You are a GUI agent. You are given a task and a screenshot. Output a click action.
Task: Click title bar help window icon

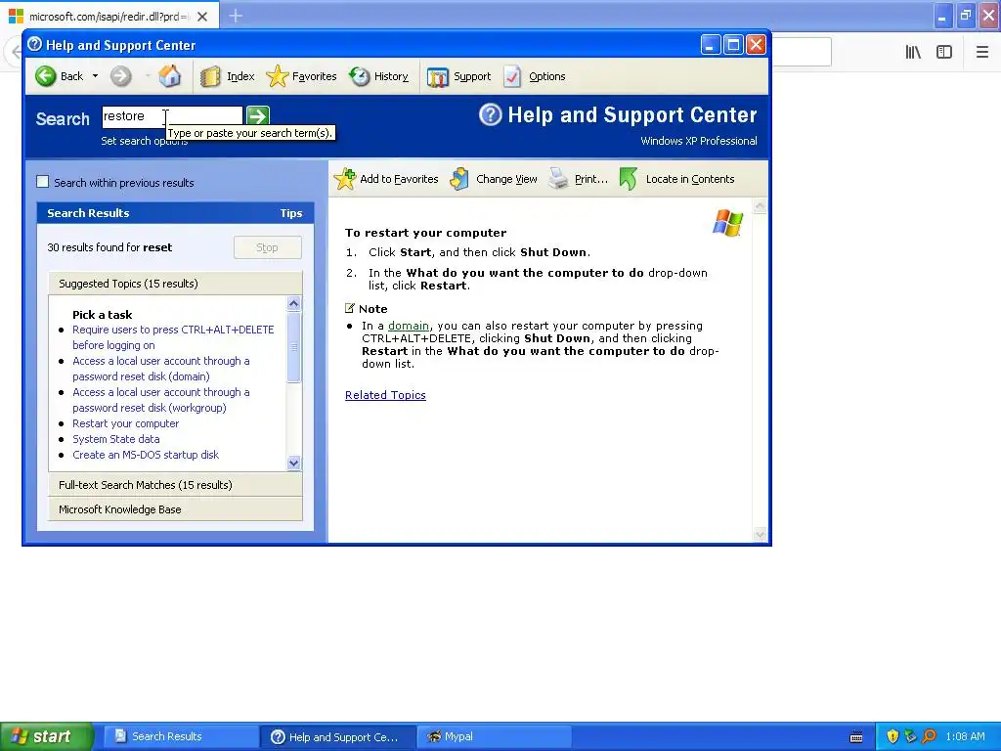(34, 45)
